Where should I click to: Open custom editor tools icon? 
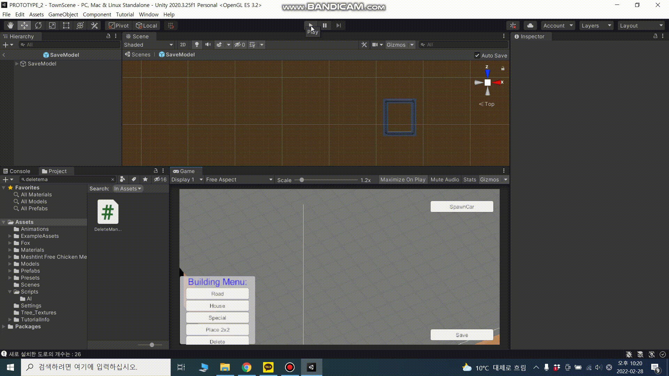94,25
